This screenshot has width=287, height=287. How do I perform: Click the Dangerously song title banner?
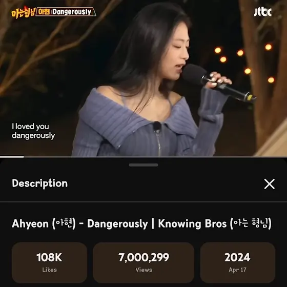[66, 12]
